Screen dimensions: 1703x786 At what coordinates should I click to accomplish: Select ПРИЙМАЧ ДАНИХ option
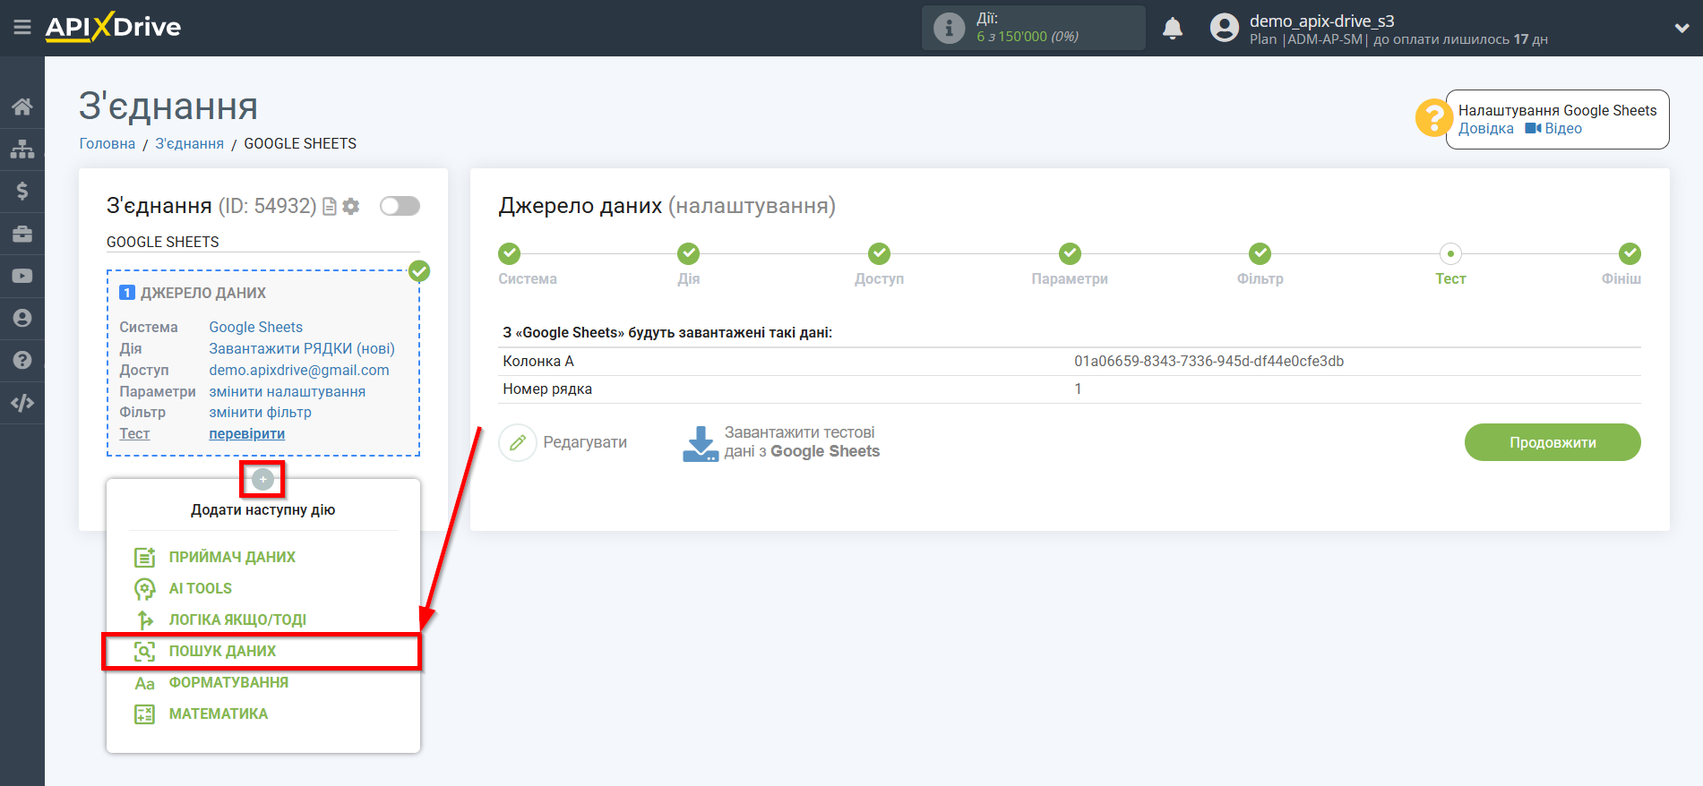(232, 557)
